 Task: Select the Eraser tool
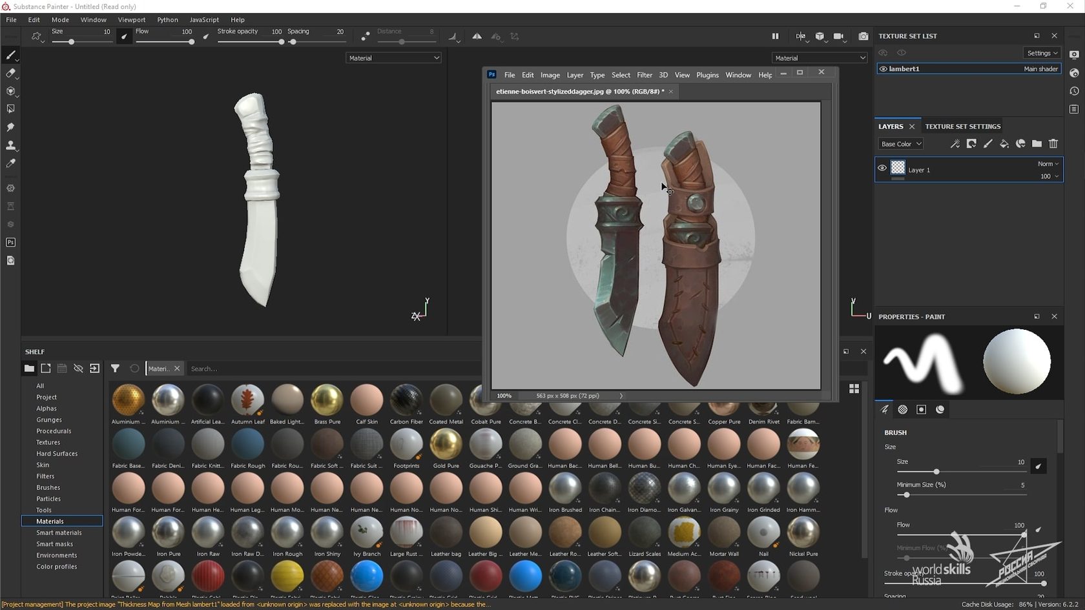[10, 74]
